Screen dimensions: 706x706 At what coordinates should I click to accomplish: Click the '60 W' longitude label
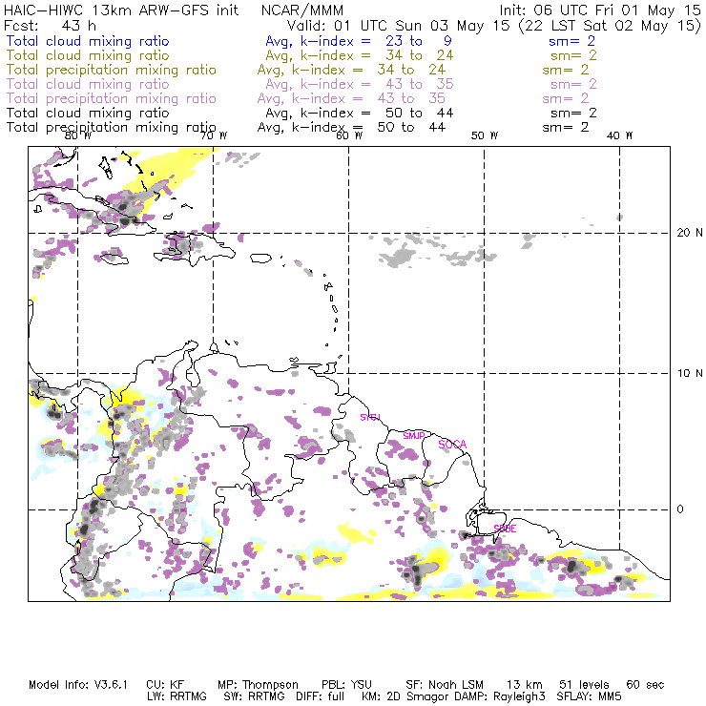(349, 135)
